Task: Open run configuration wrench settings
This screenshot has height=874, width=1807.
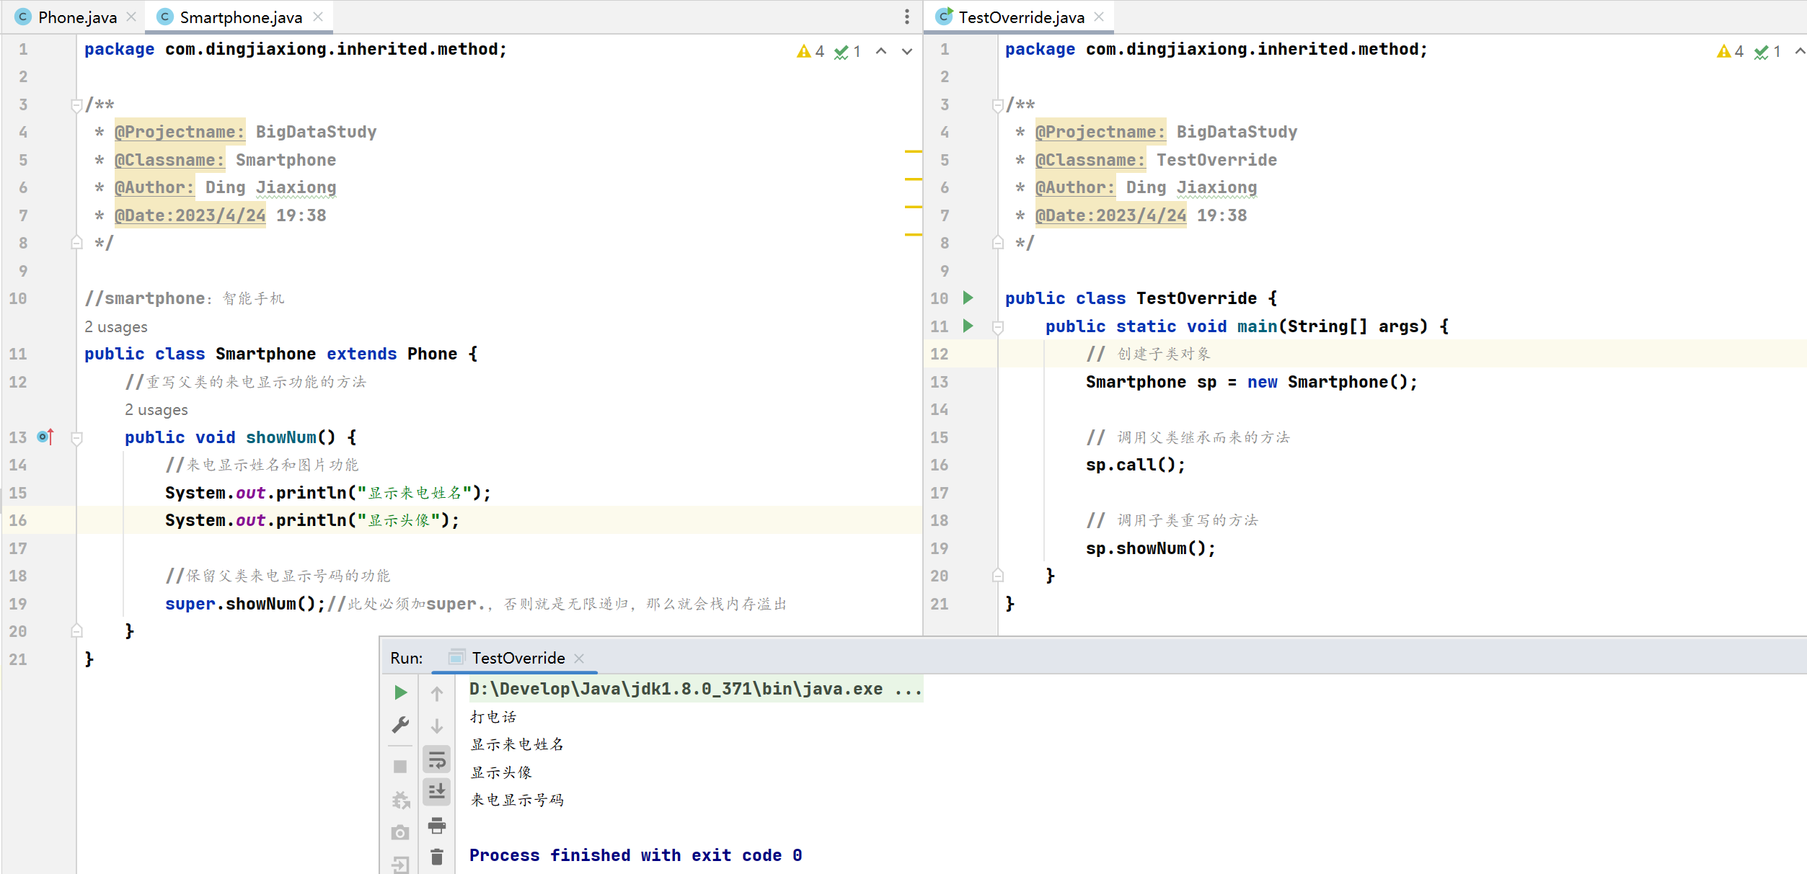Action: click(x=401, y=725)
